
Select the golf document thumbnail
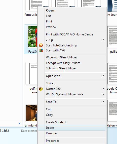click(33, 73)
